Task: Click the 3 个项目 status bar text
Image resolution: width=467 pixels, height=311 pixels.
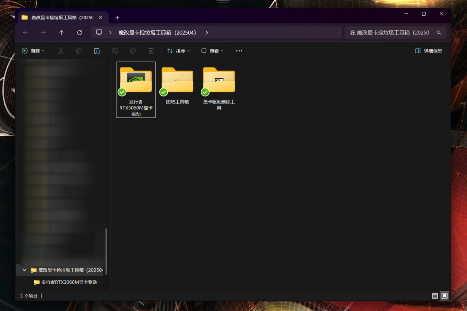Action: tap(29, 296)
